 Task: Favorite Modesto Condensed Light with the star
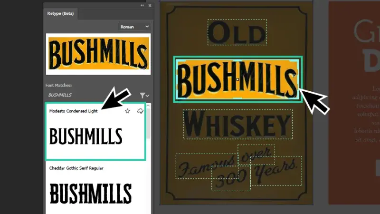[x=127, y=111]
